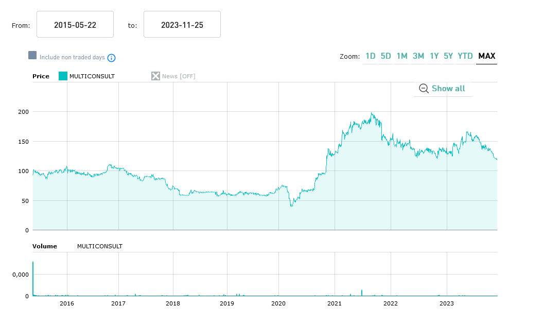Select the 5D zoom range
Screen dimensions: 544x323
pos(386,56)
